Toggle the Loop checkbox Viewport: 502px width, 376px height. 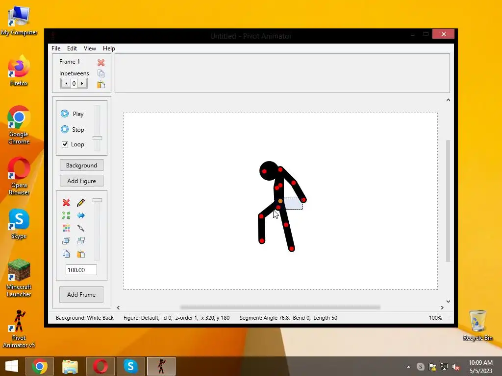tap(65, 144)
